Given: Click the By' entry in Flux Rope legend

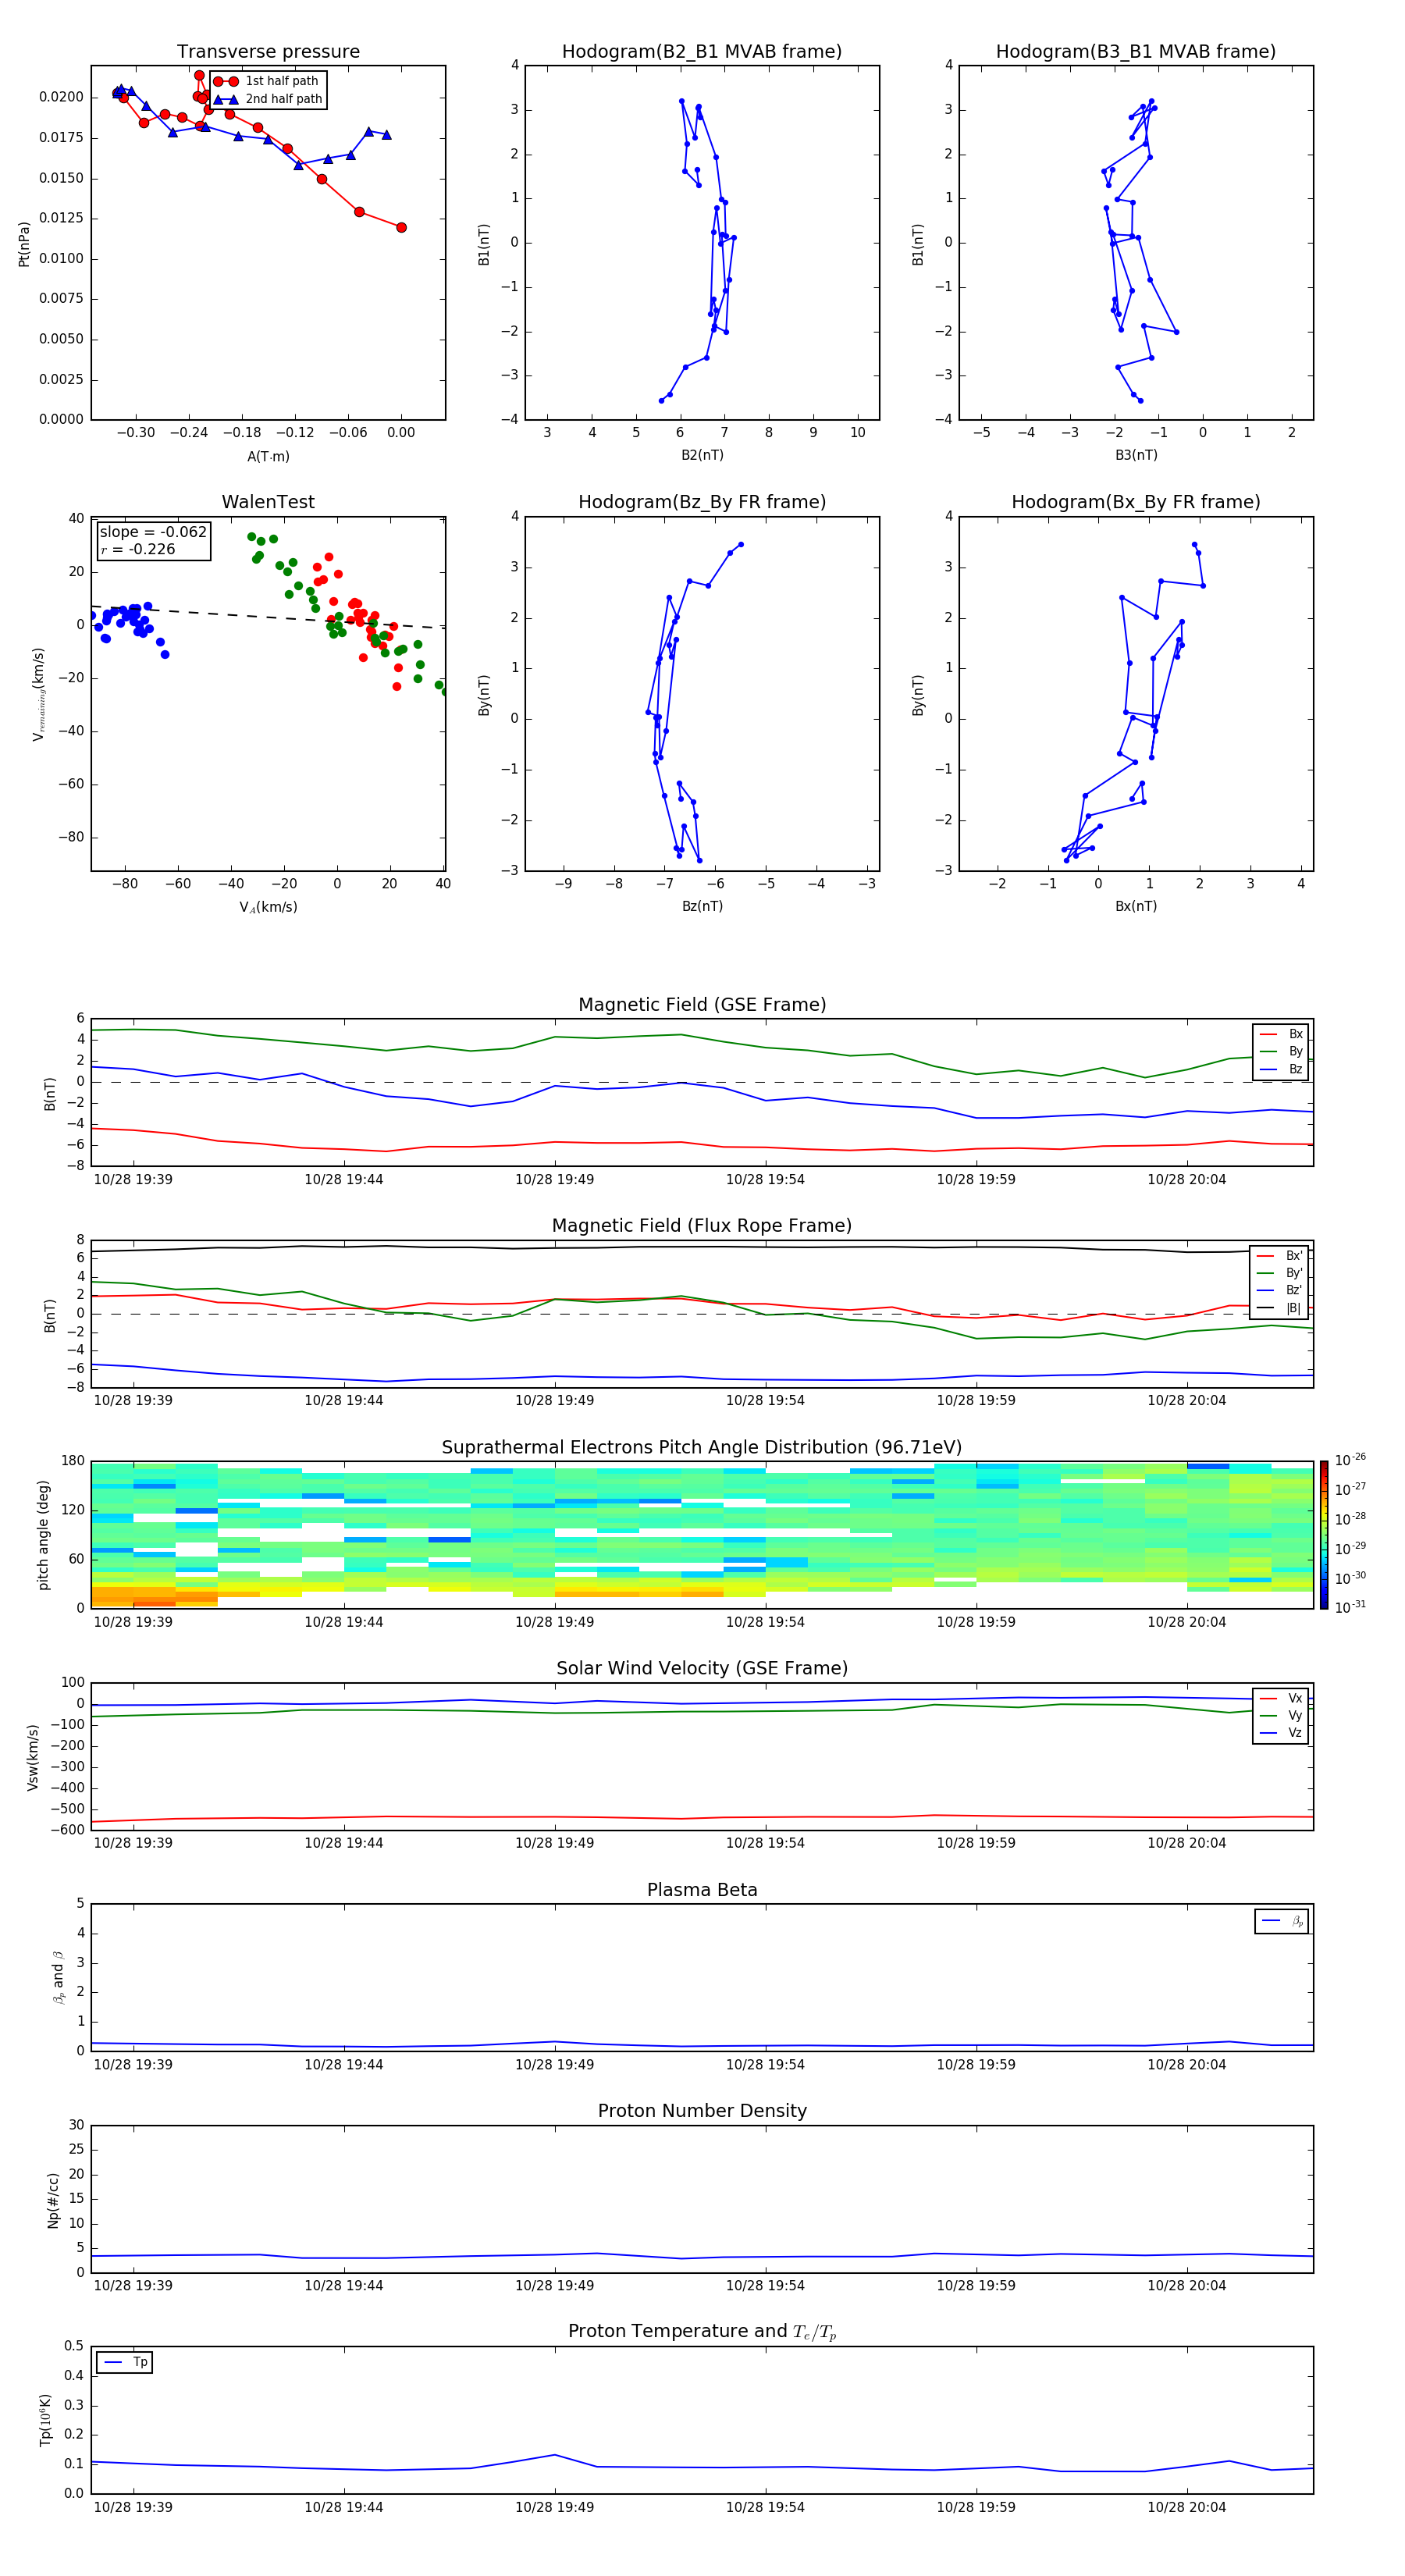Looking at the screenshot, I should point(1280,1274).
